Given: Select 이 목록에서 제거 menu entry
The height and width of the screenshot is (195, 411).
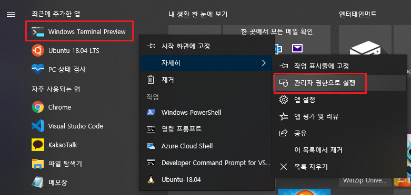Looking at the screenshot, I should pyautogui.click(x=339, y=150).
